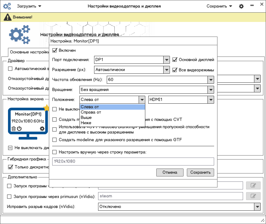The image size is (266, 224).
Task: Click the primary display star icon
Action: click(x=46, y=108)
